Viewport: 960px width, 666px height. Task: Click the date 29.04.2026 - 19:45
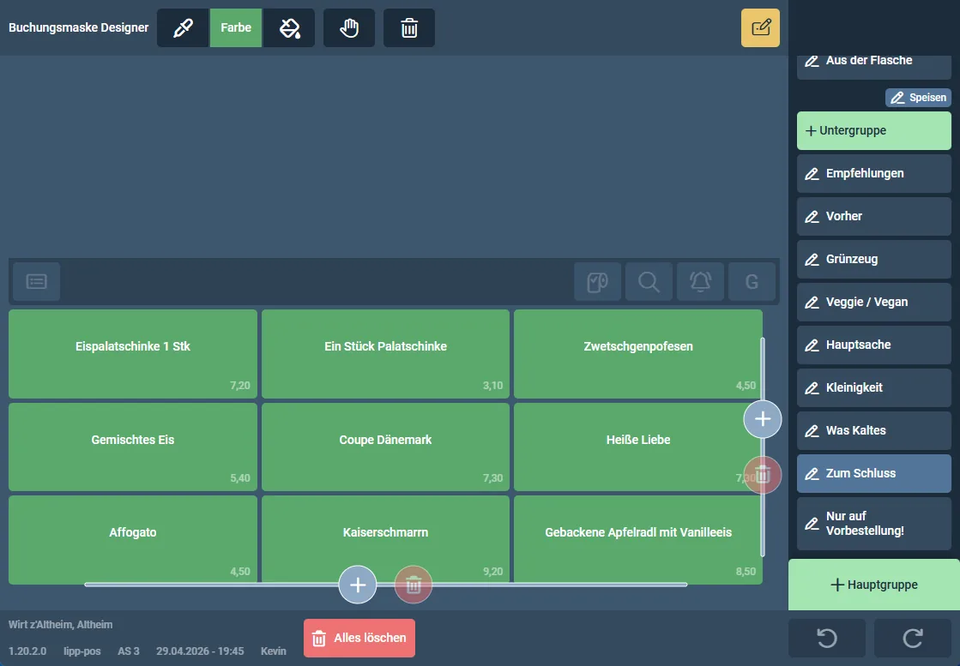click(x=200, y=651)
